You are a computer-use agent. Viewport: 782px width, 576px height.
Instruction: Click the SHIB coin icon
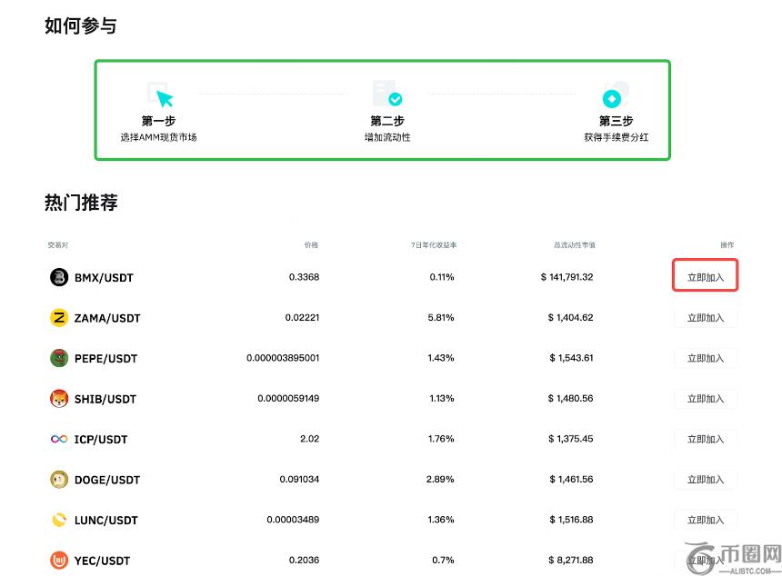pyautogui.click(x=59, y=399)
